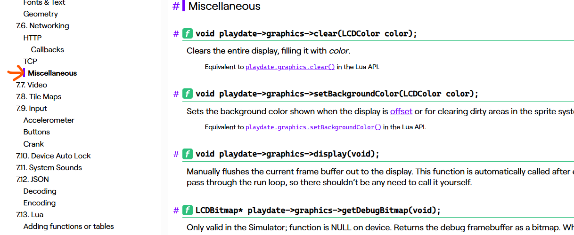Viewport: 574px width, 235px height.
Task: Follow the "offset" link in the description
Action: click(401, 111)
